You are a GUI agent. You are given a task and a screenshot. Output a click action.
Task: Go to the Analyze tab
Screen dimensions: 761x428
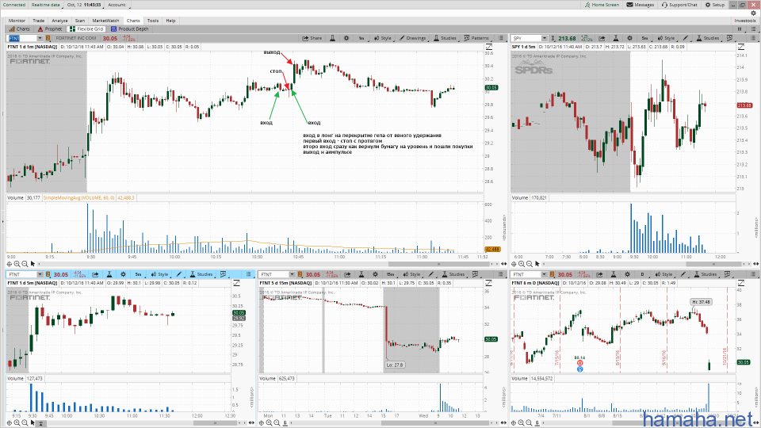click(59, 21)
